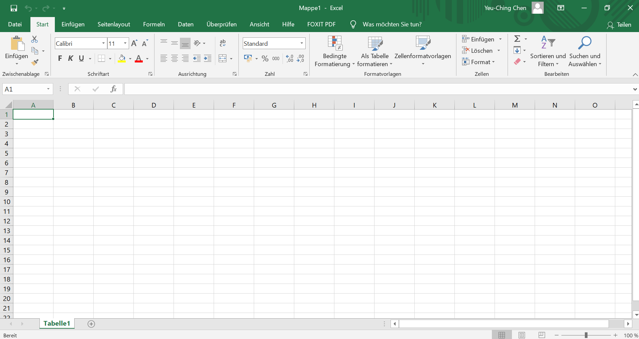Image resolution: width=639 pixels, height=339 pixels.
Task: Switch to the Formeln tab
Action: click(154, 24)
